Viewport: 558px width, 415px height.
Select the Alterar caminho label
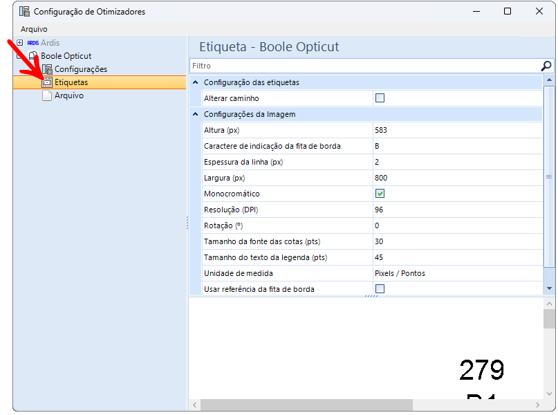coord(232,98)
